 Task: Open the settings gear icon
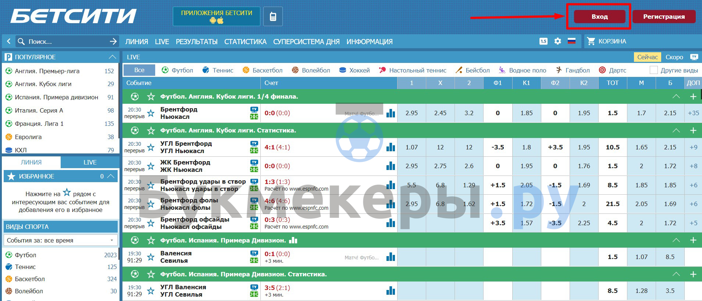coord(557,41)
